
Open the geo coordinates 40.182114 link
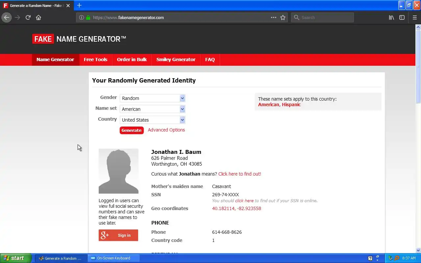[236, 208]
